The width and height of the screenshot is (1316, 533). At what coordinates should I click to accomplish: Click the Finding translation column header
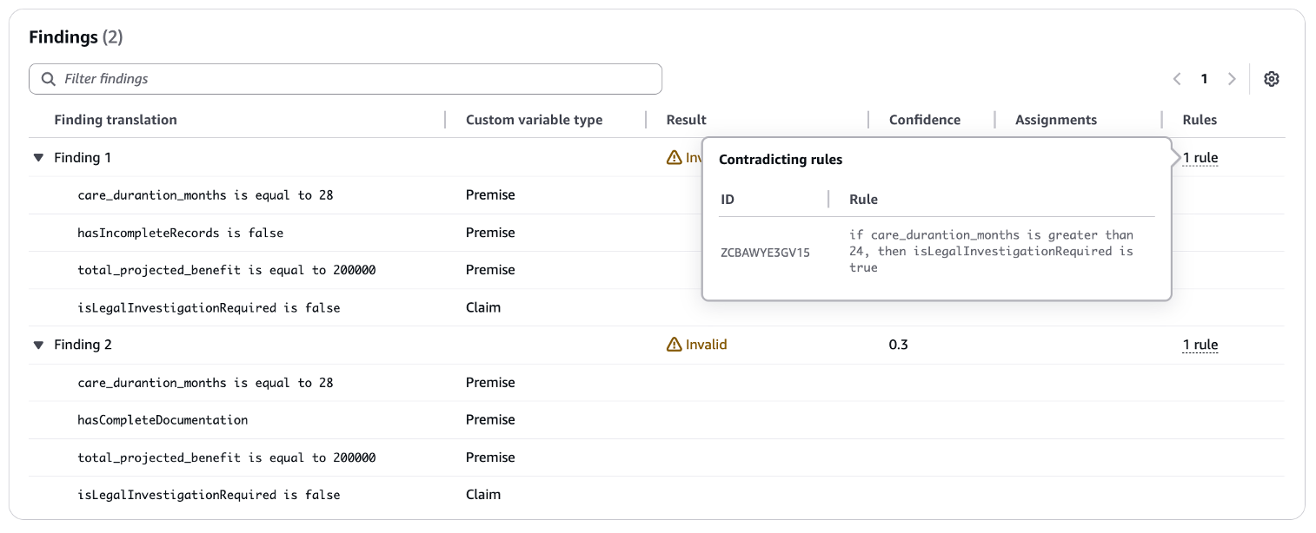coord(116,120)
